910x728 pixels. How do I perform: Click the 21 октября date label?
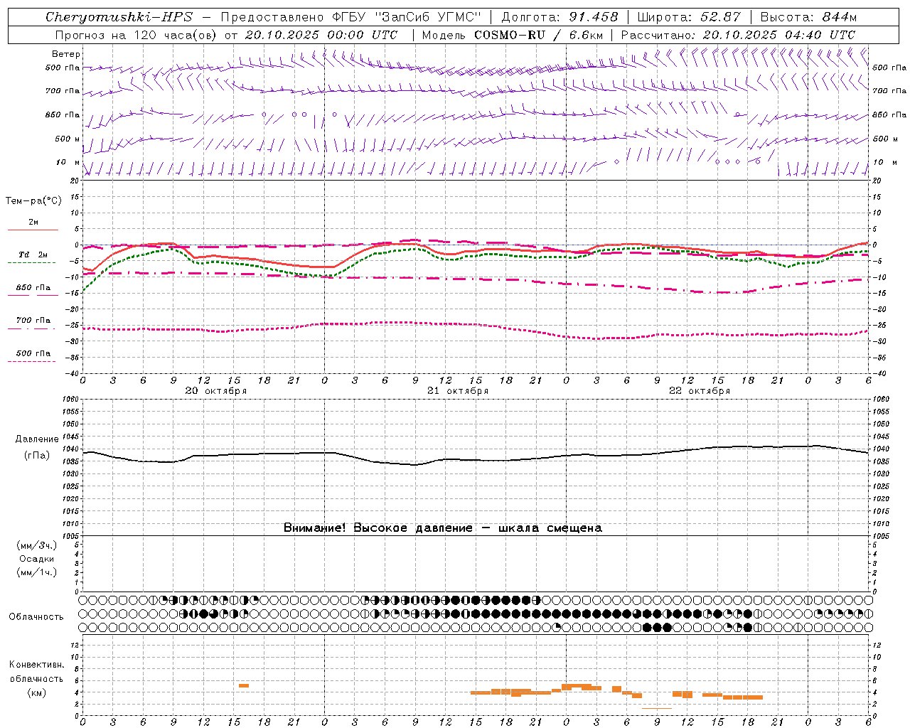[x=458, y=391]
